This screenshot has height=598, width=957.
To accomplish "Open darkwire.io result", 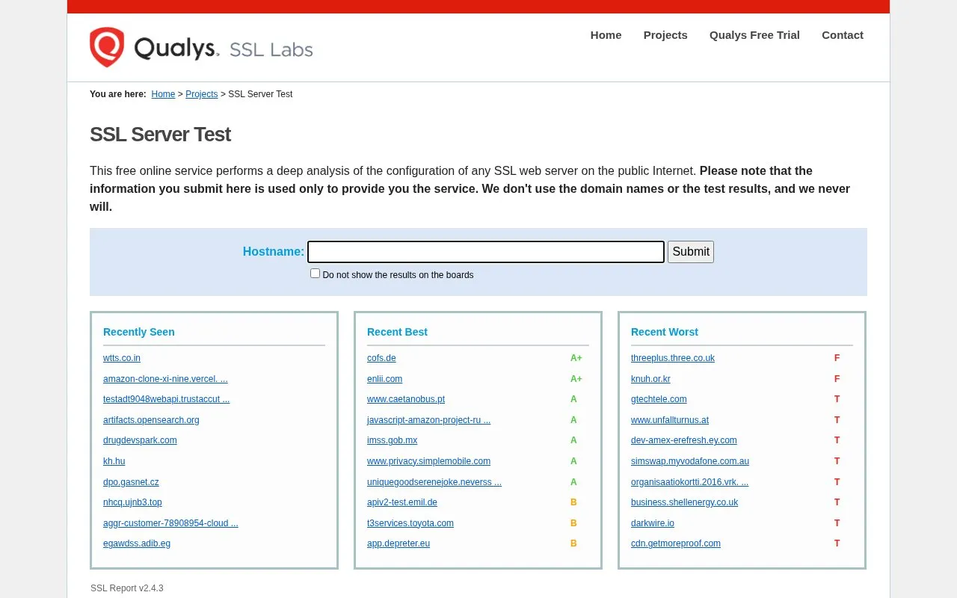I will [x=653, y=523].
